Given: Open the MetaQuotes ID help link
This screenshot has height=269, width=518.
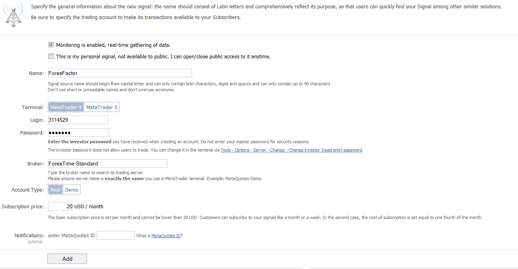Looking at the screenshot, I should click(166, 236).
